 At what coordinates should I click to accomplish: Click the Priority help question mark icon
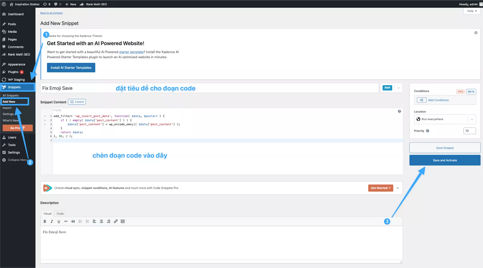click(427, 131)
